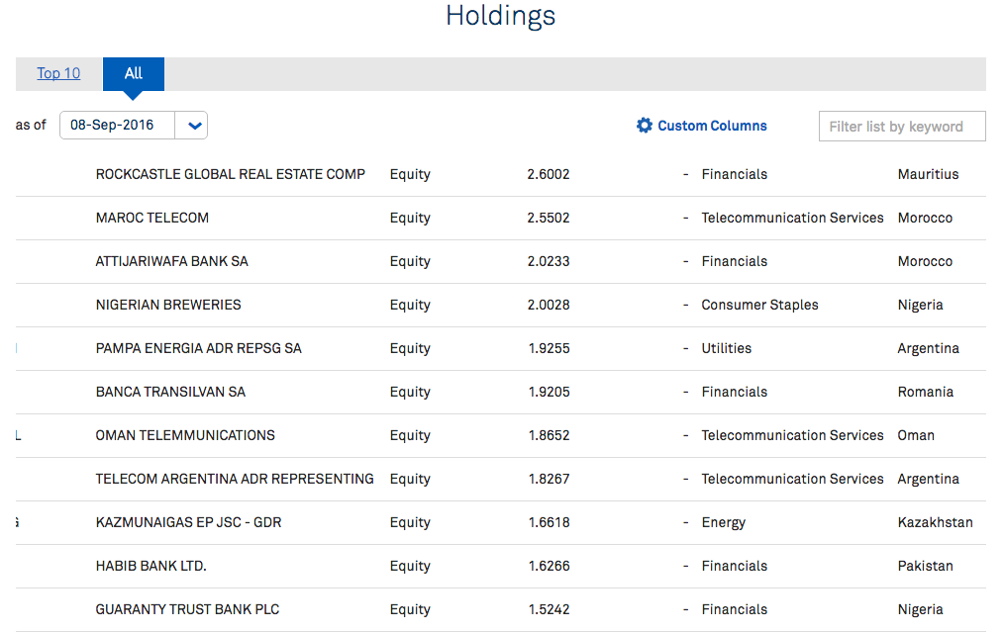
Task: Click the Oman Telemmunications holding name
Action: coord(185,435)
